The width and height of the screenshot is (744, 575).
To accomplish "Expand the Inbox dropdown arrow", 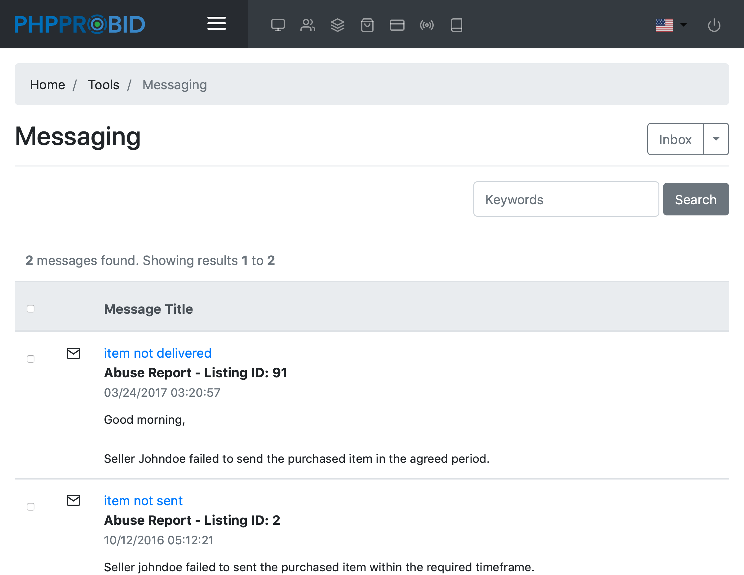I will (716, 139).
